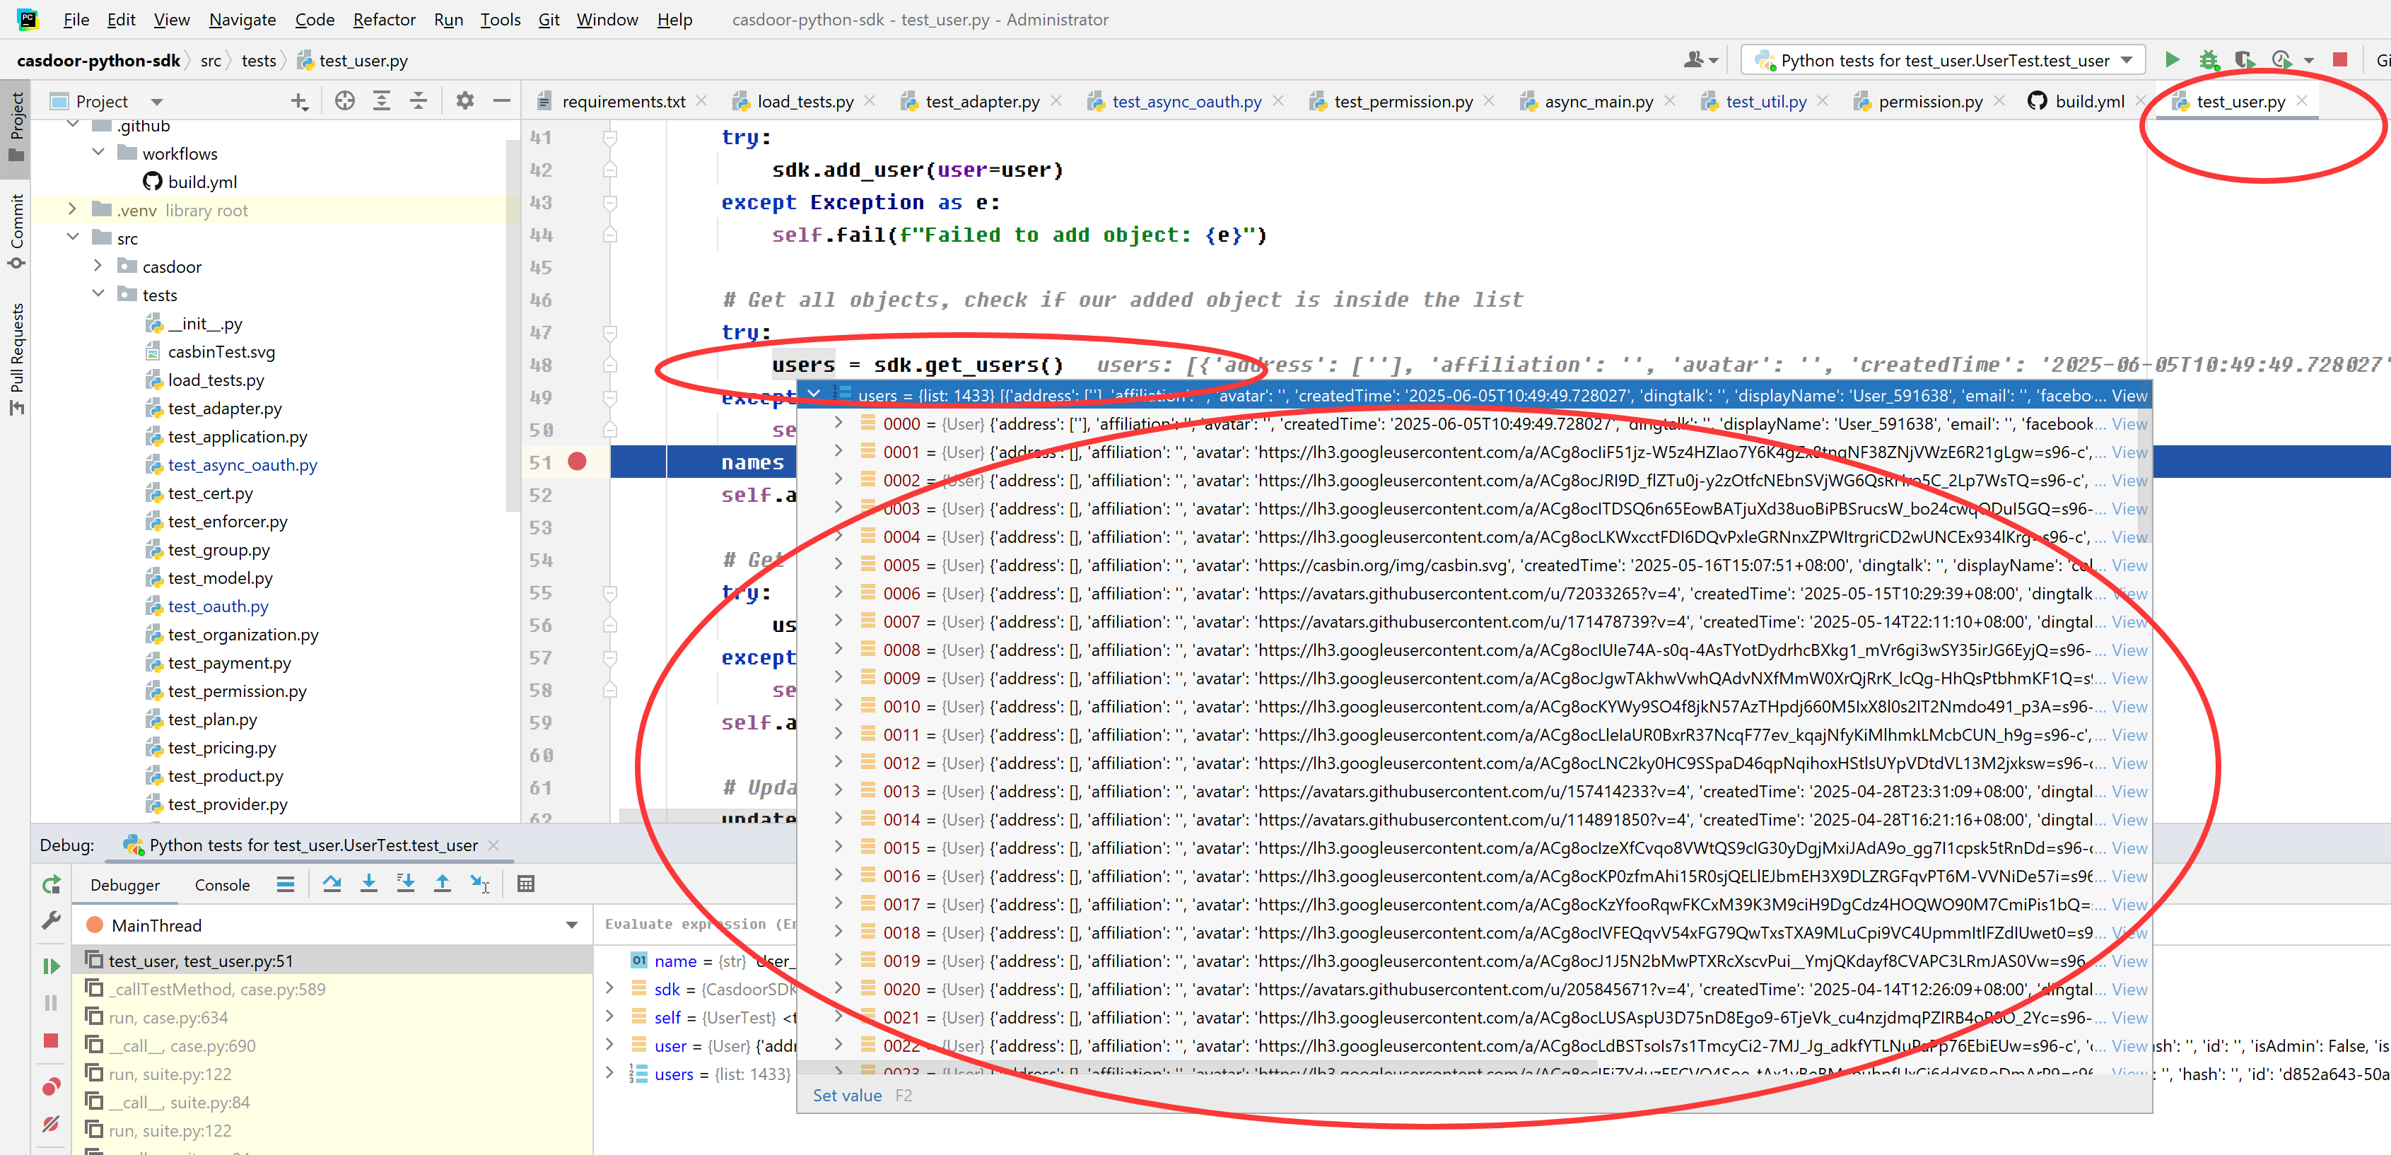The image size is (2391, 1155).
Task: Expand the .venv library root folder
Action: click(72, 210)
